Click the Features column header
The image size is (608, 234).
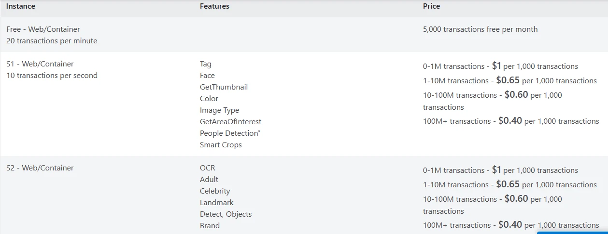[214, 6]
